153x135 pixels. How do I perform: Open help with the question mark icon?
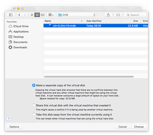9,119
